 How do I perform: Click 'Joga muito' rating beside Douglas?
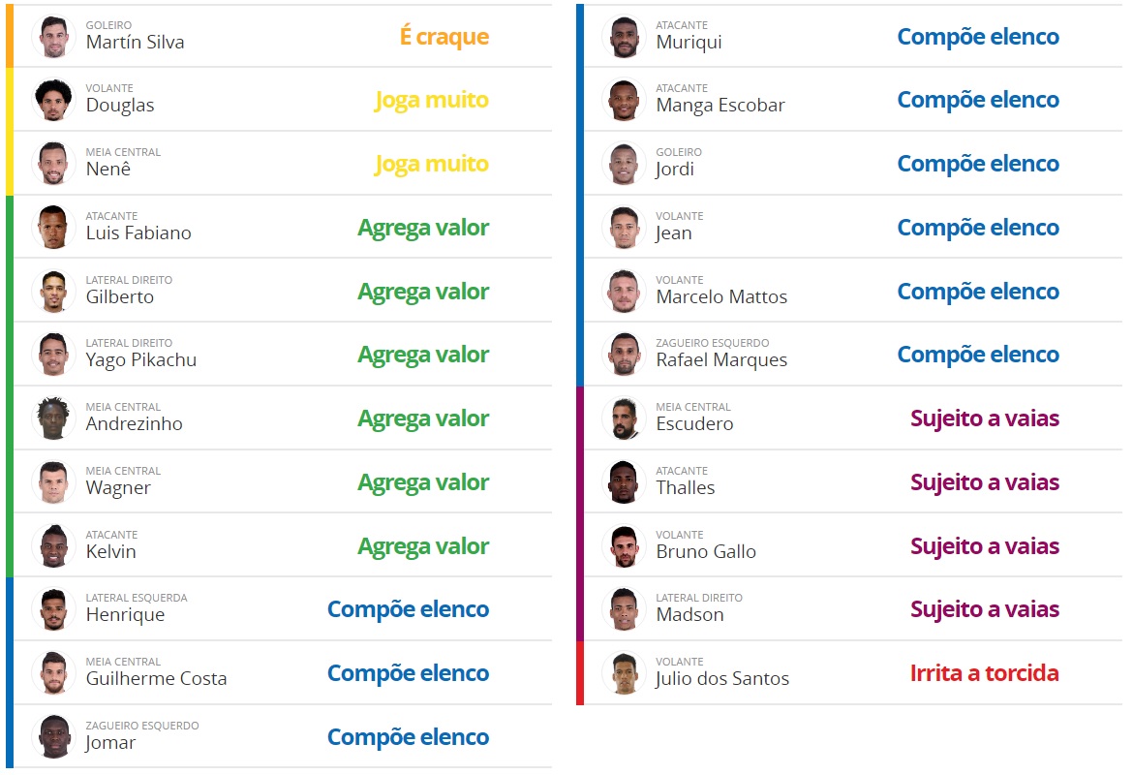(431, 100)
